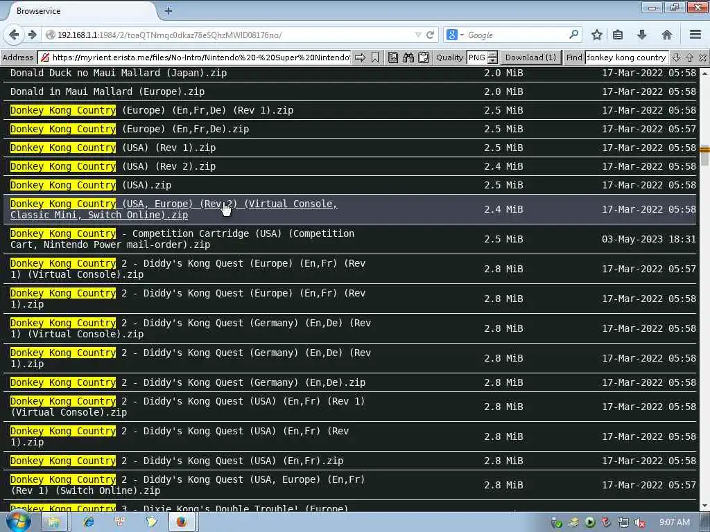710x532 pixels.
Task: Launch Internet Explorer from taskbar
Action: (x=88, y=522)
